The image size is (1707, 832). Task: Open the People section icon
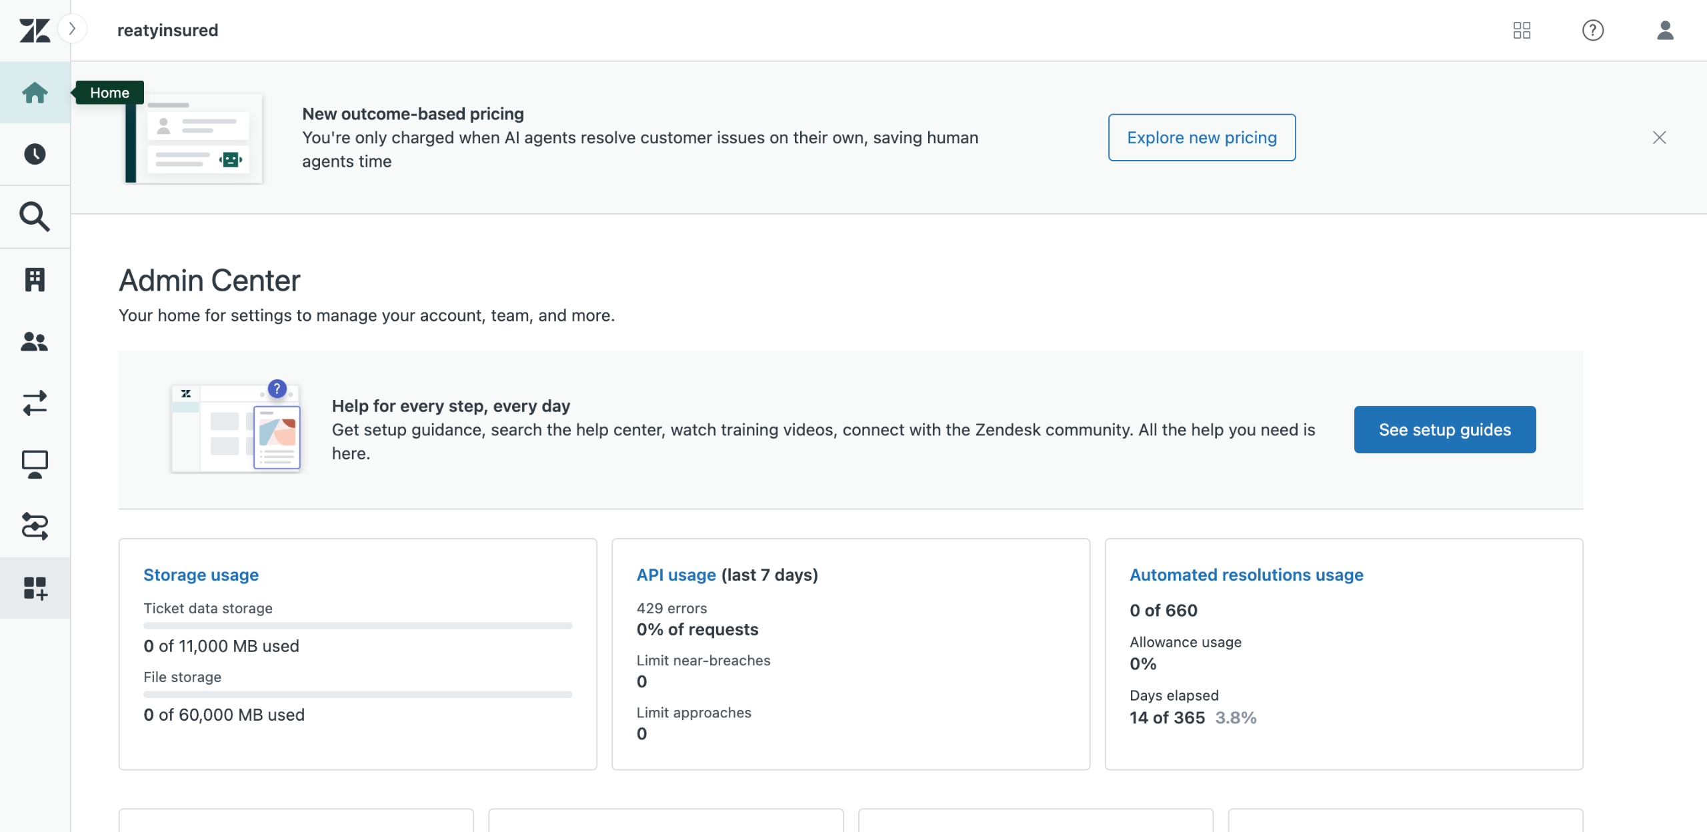(35, 341)
